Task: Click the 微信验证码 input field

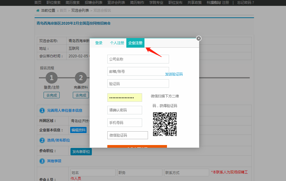Action: tap(128, 135)
